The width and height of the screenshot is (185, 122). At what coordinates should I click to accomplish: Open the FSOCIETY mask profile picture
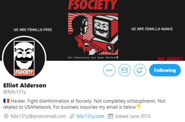(24, 58)
